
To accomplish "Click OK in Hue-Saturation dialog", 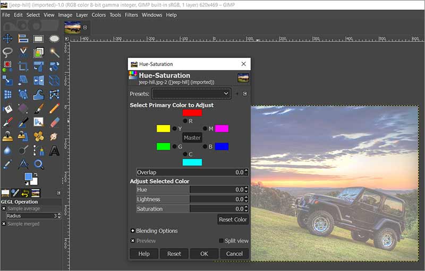I will click(204, 253).
